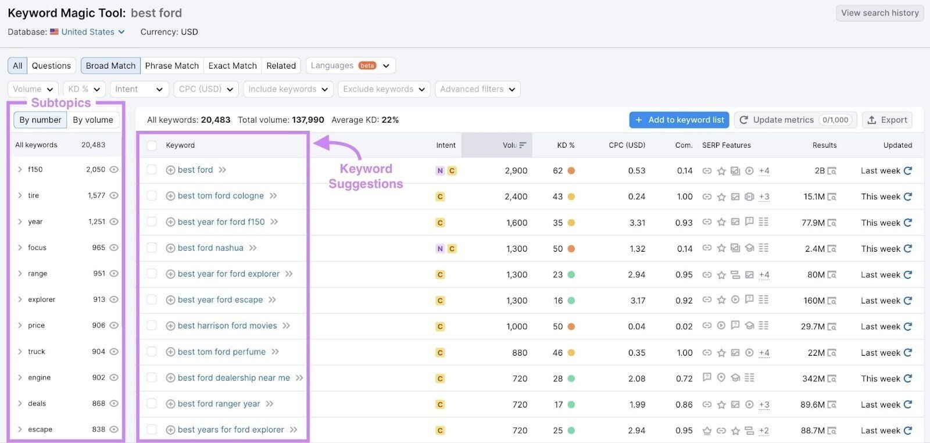
Task: Open double-arrow icon next to best ford ranger year
Action: 270,404
